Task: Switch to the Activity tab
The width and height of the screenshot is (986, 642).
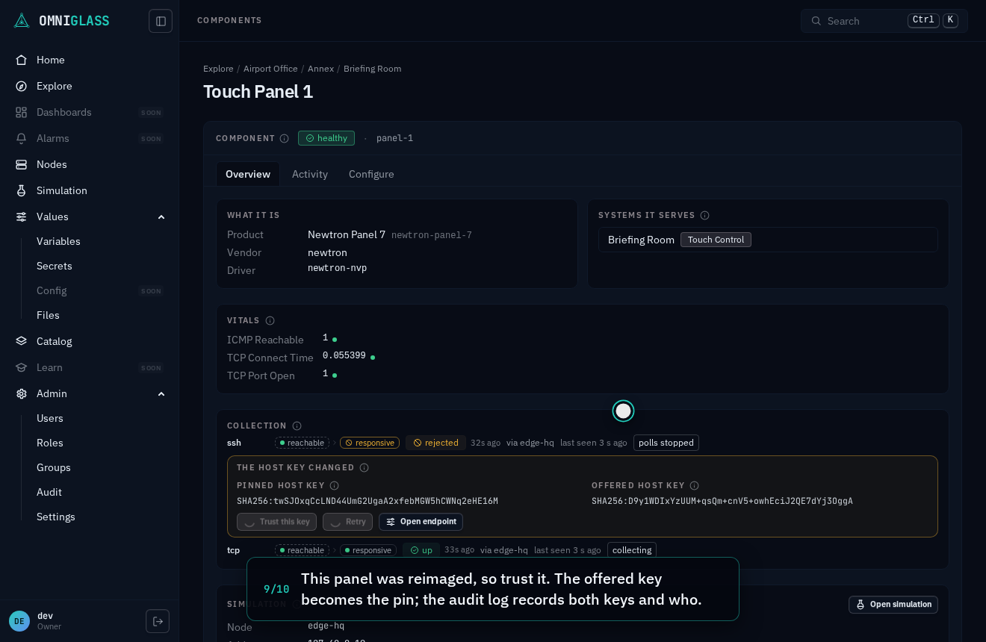Action: [x=310, y=174]
